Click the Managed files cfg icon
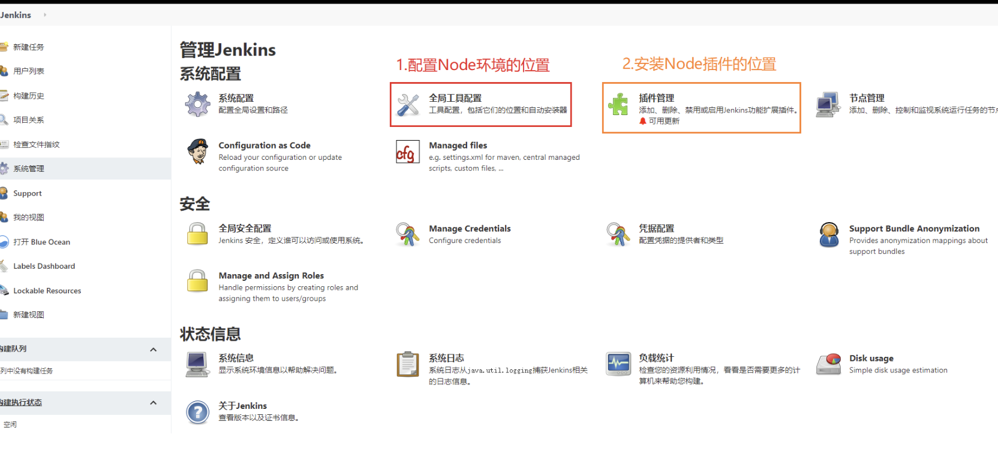 point(408,152)
